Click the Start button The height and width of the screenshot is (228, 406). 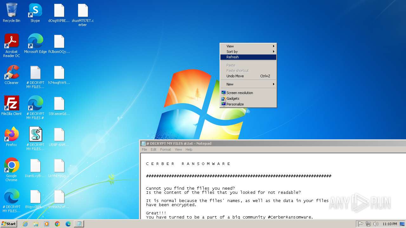click(9, 224)
